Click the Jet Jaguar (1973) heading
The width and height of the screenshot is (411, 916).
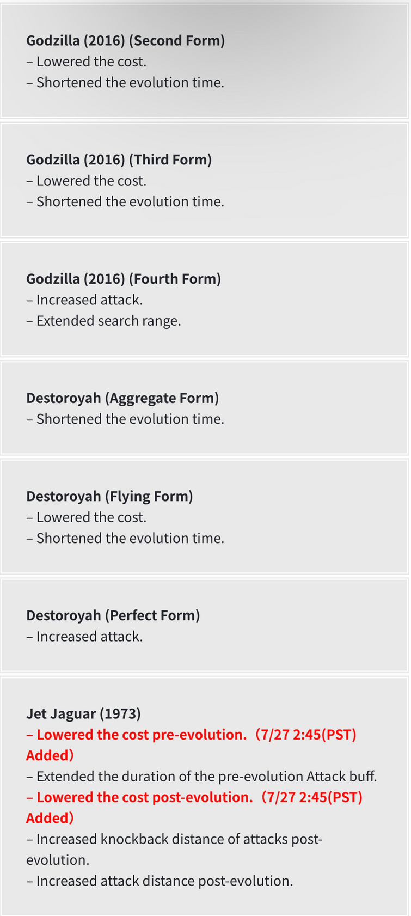click(x=83, y=713)
